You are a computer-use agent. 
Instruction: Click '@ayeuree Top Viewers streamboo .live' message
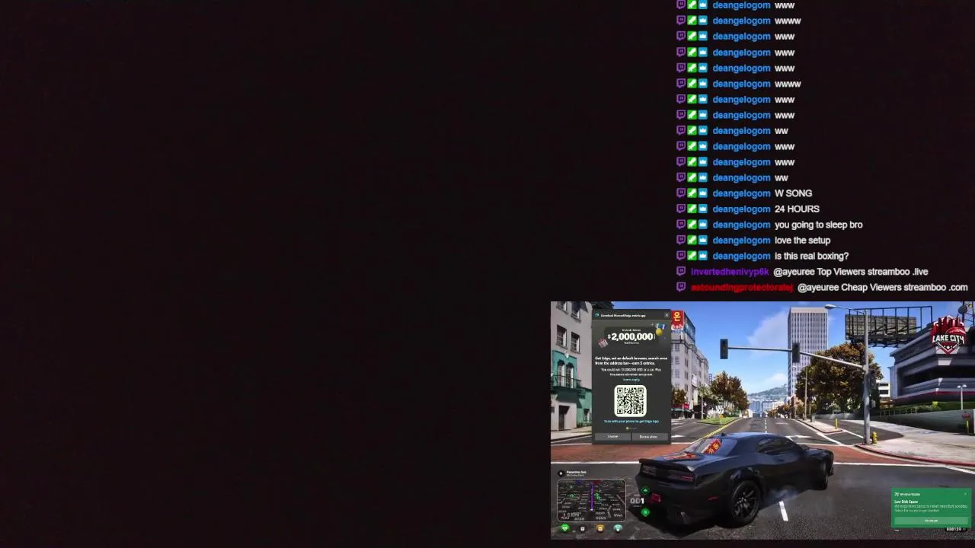(850, 272)
